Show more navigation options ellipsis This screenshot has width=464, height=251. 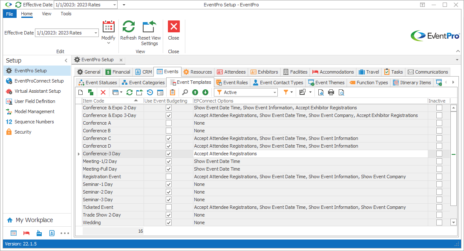click(65, 233)
